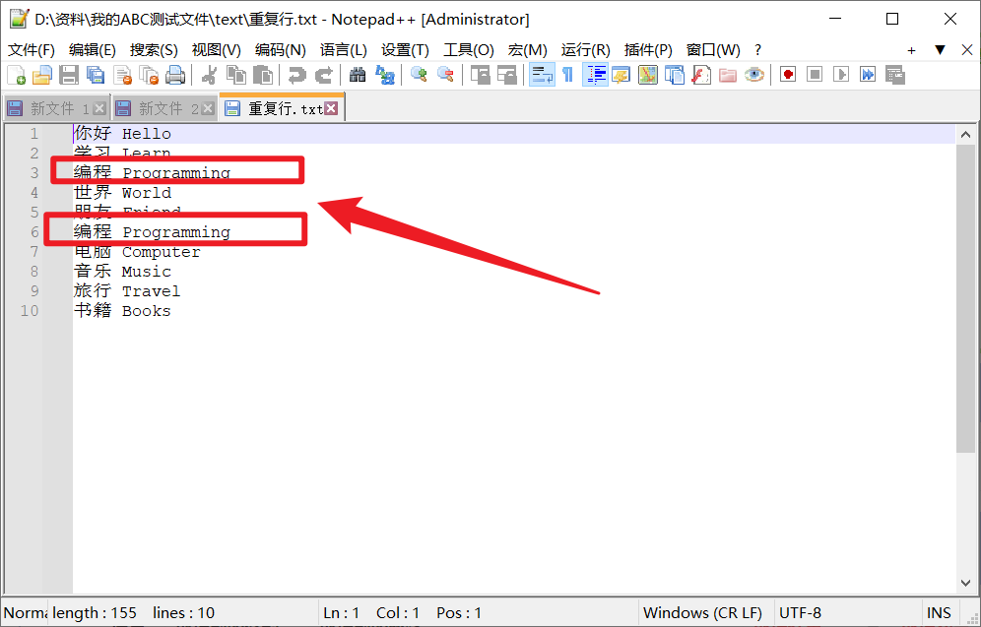The image size is (981, 627).
Task: Open the document list down-arrow in menu bar
Action: pyautogui.click(x=940, y=50)
